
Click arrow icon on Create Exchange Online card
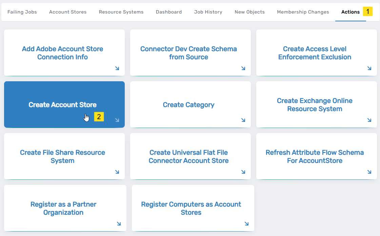click(369, 120)
